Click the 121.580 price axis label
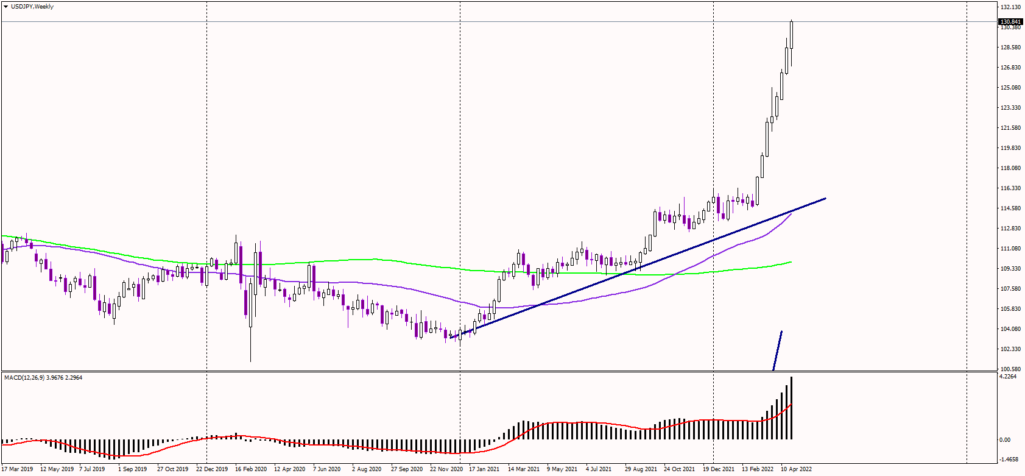 tap(1010, 128)
